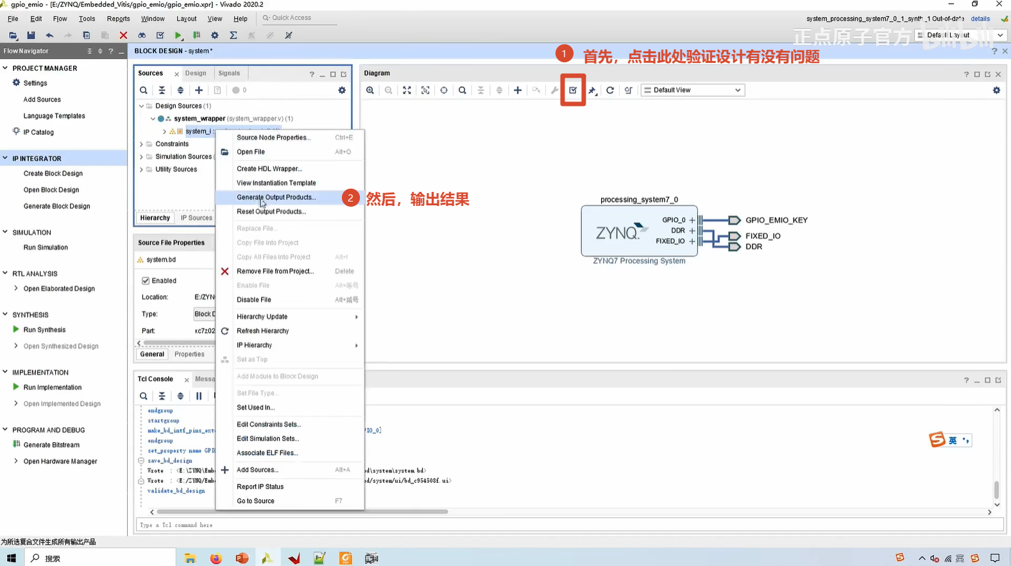The height and width of the screenshot is (566, 1011).
Task: Switch to the IP Sources tab
Action: click(196, 218)
